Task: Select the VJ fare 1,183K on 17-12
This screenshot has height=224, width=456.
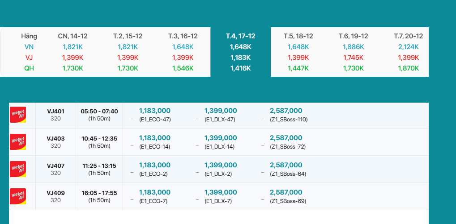Action: [x=240, y=58]
